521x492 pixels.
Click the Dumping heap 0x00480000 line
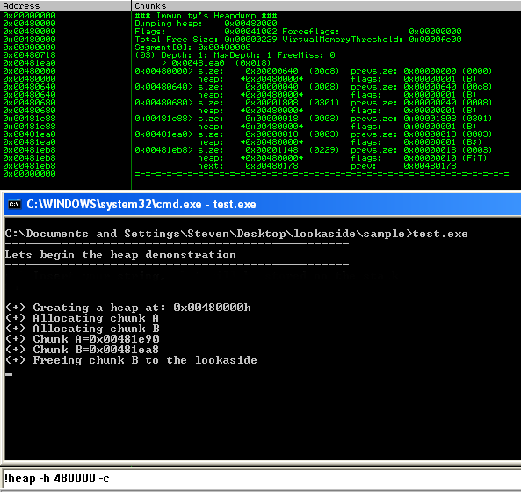coord(206,24)
